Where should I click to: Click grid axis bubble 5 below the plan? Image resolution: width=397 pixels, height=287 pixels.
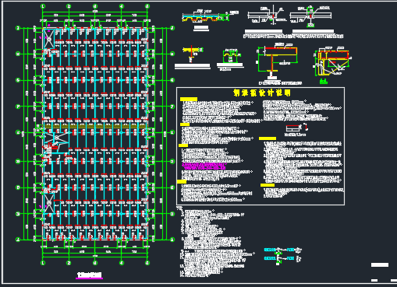point(147,263)
